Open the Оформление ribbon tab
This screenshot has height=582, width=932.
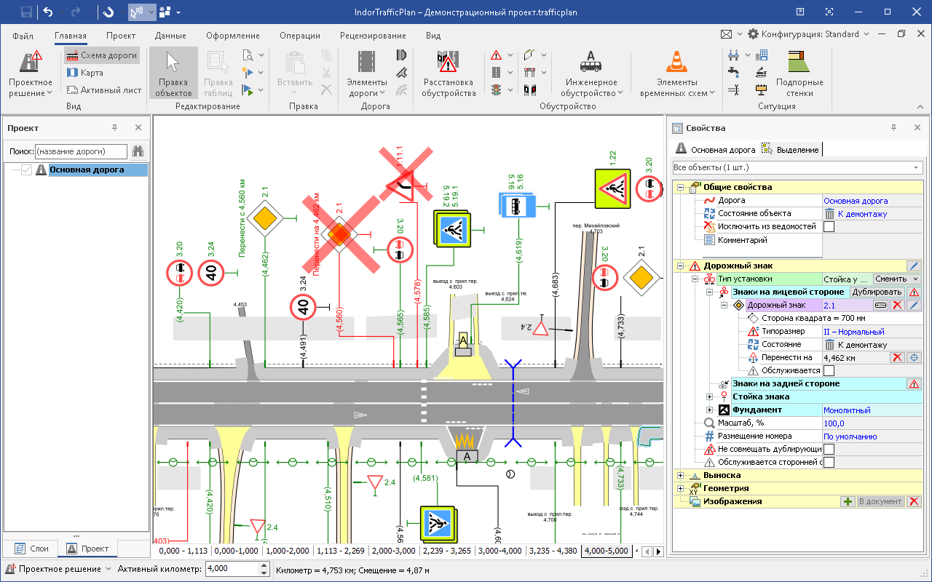232,36
